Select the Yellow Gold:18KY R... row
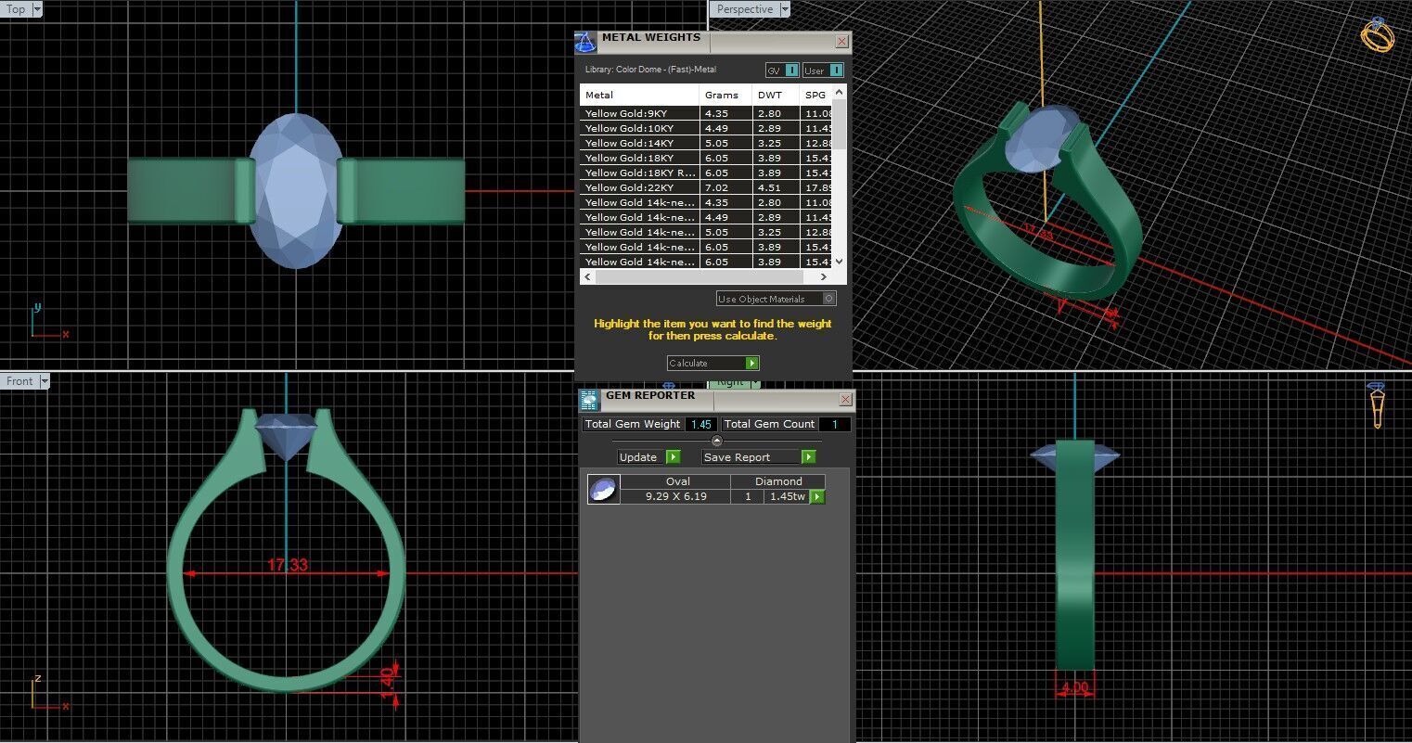Viewport: 1412px width, 743px height. click(x=706, y=173)
